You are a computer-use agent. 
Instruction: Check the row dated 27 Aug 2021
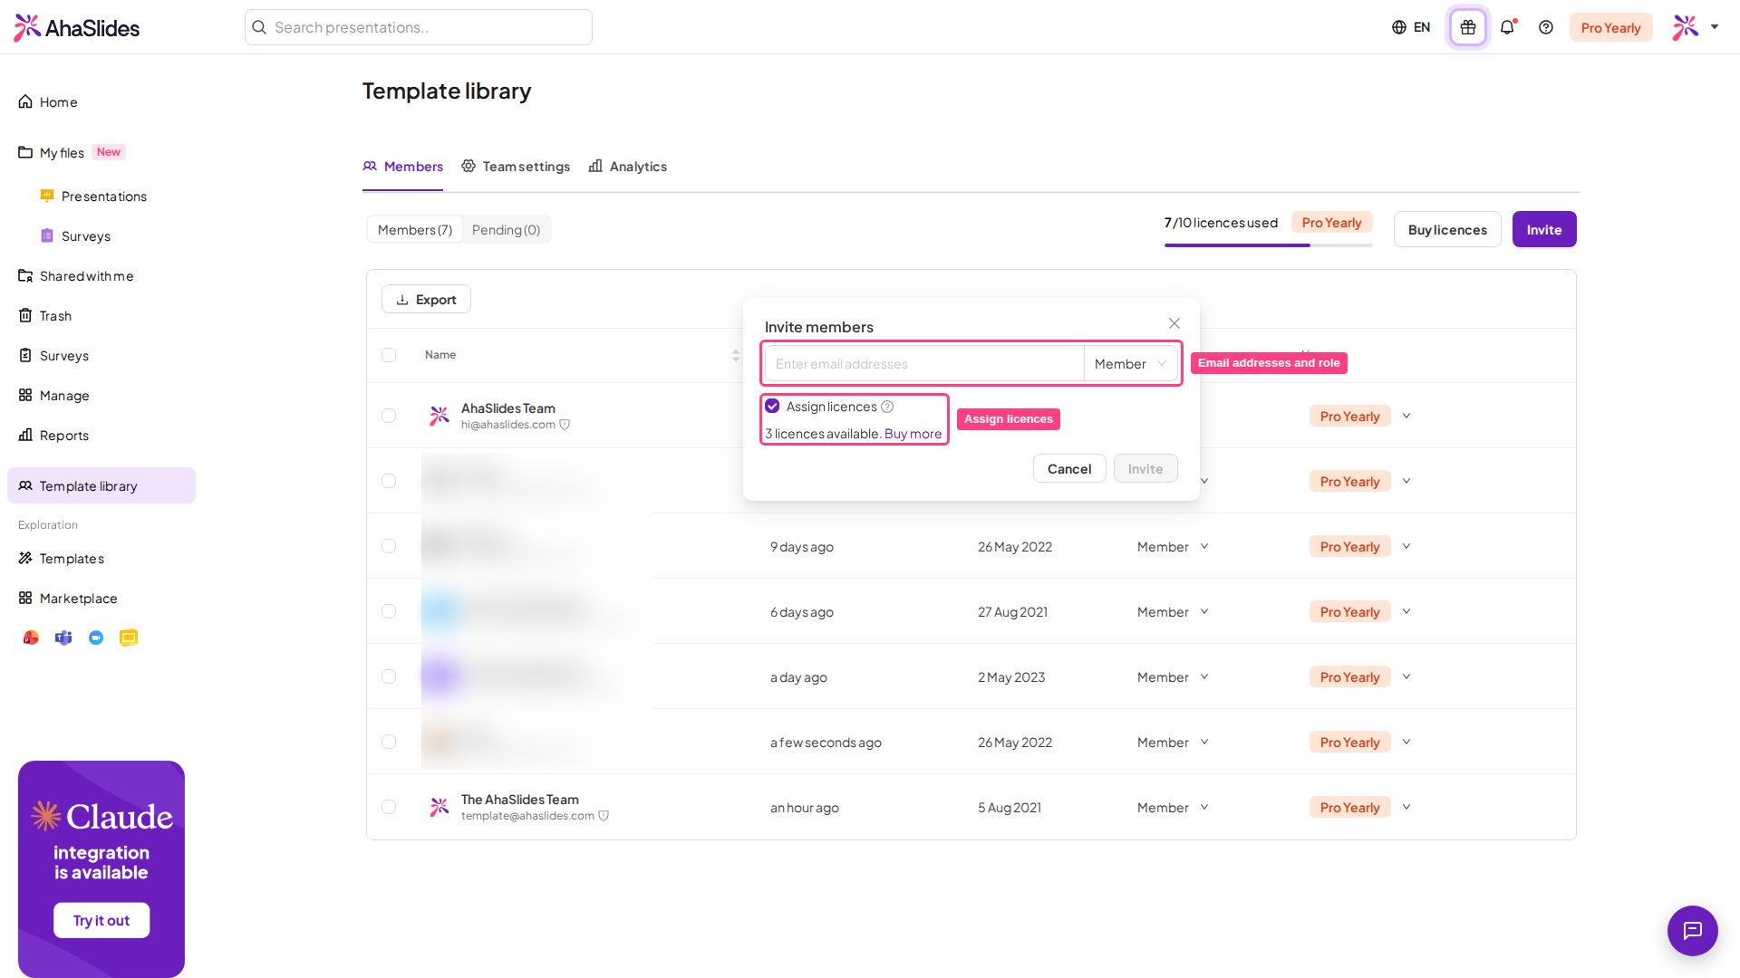click(389, 611)
